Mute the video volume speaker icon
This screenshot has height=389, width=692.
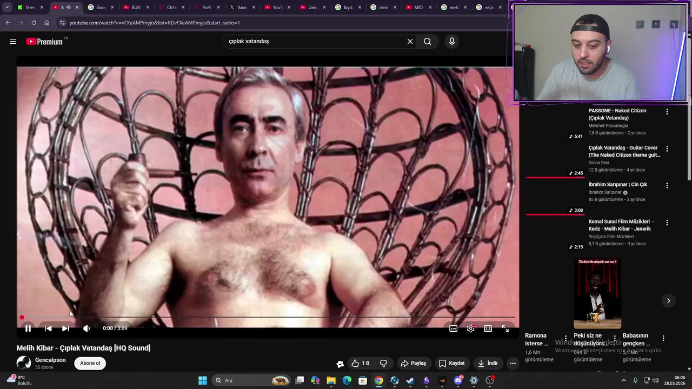86,328
